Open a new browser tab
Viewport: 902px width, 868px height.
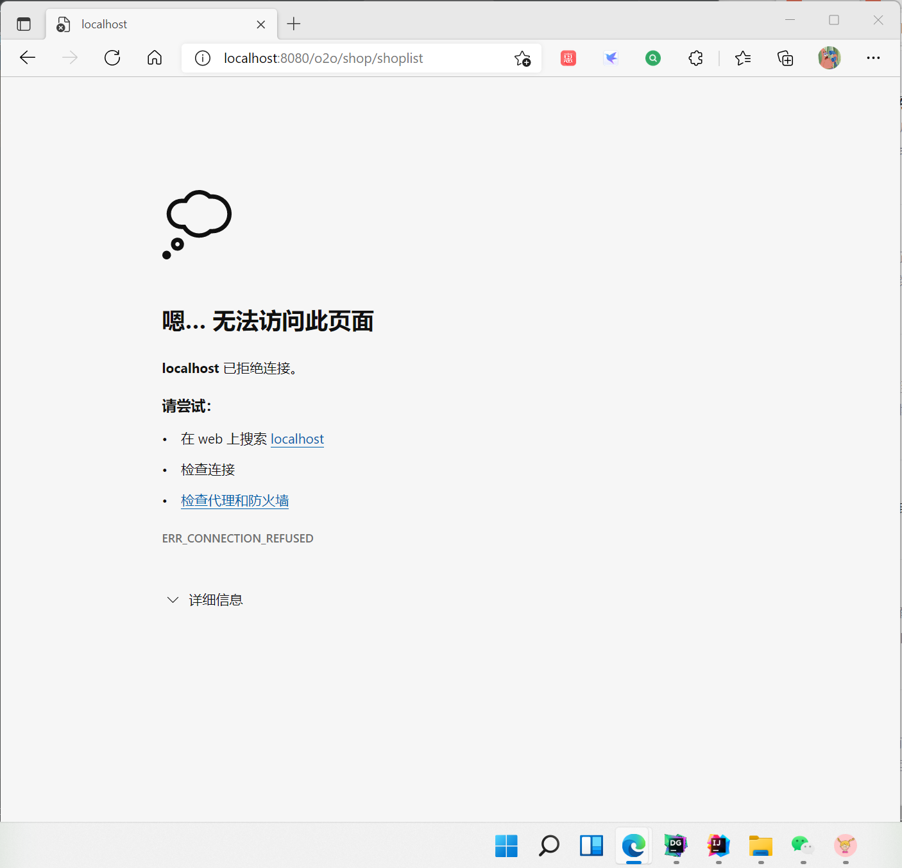pyautogui.click(x=293, y=23)
